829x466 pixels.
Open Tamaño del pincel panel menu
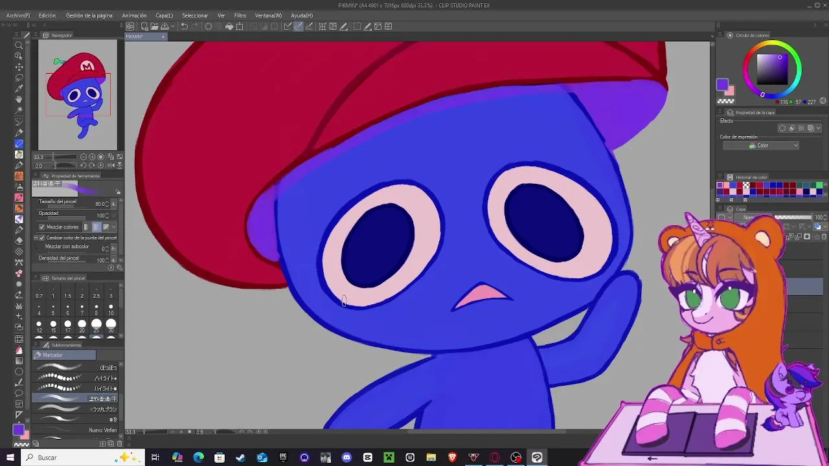[36, 278]
